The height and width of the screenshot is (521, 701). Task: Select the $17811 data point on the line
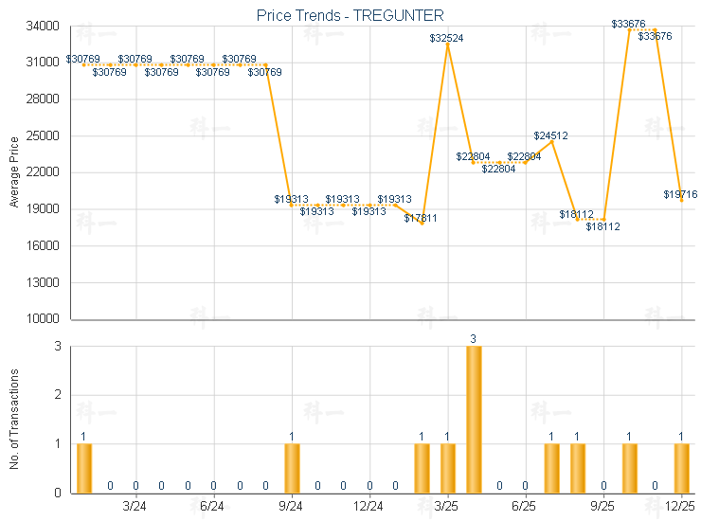coord(422,224)
